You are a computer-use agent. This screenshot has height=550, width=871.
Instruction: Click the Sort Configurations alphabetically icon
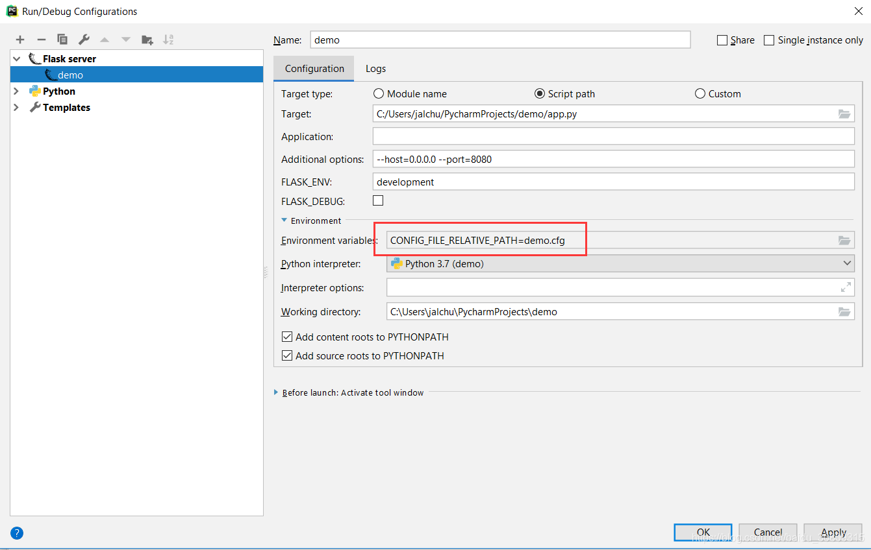click(168, 40)
